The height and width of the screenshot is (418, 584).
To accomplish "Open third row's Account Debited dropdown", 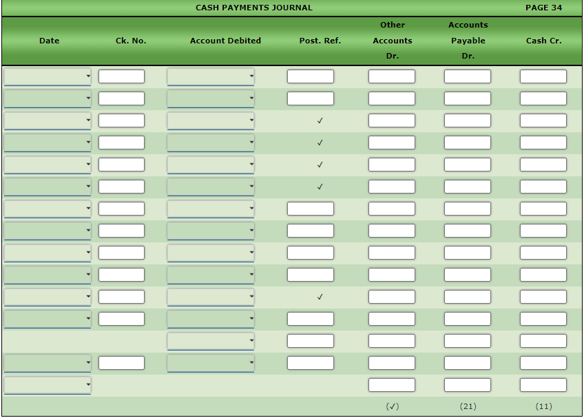I will coord(211,121).
